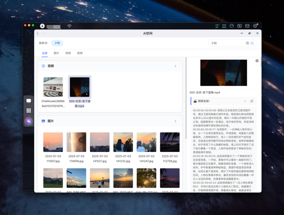View the CPU usage indicator
284x215 pixels.
click(x=217, y=26)
